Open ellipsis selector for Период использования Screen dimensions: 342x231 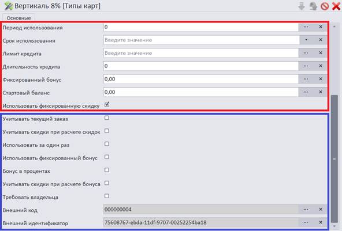click(x=306, y=26)
